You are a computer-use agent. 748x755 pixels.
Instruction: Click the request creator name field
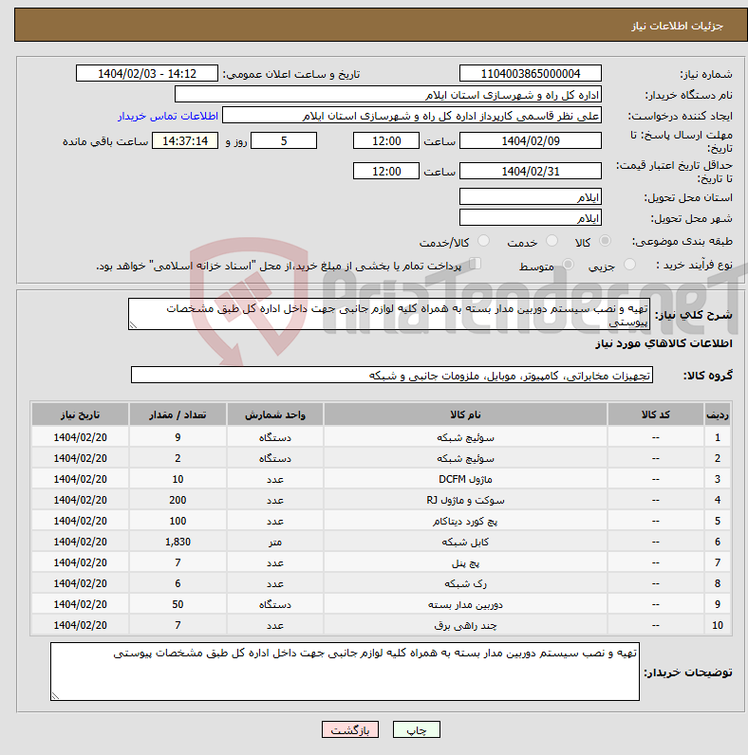coord(412,116)
